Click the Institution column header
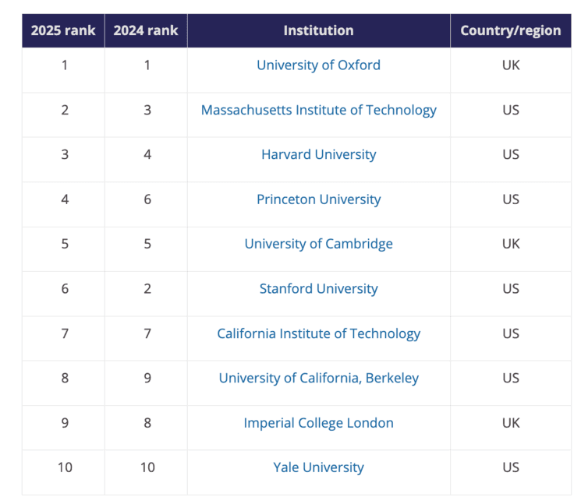The width and height of the screenshot is (581, 504). point(318,30)
